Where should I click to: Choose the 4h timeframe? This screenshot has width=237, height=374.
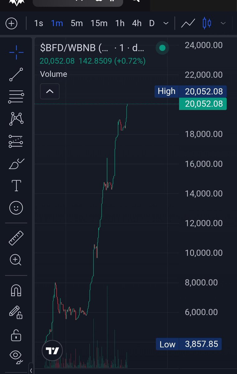click(137, 23)
